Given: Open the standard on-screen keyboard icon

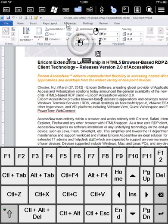Looking at the screenshot, I should tap(66, 10).
